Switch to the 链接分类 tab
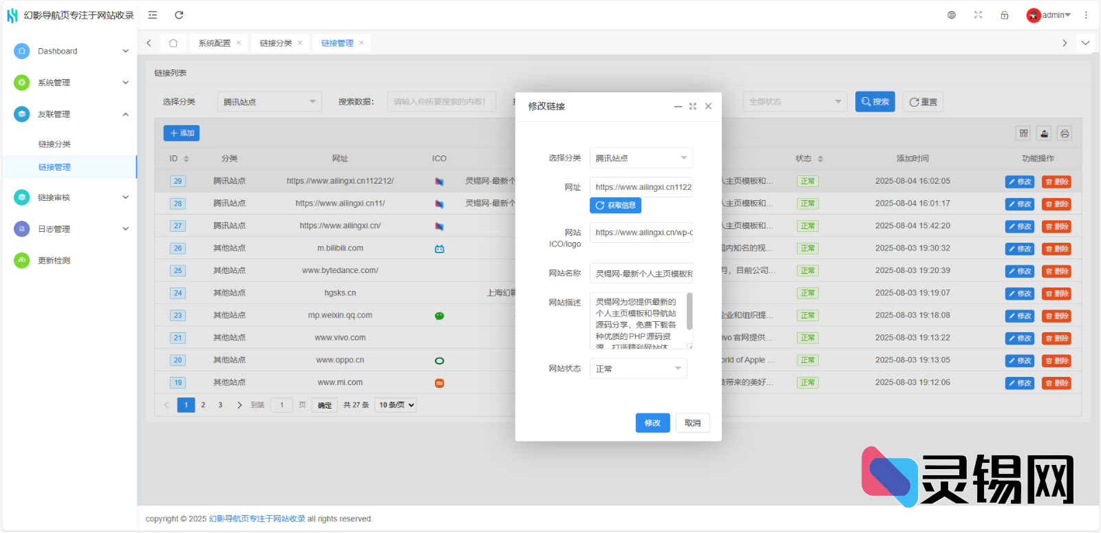The height and width of the screenshot is (533, 1101). tap(275, 43)
